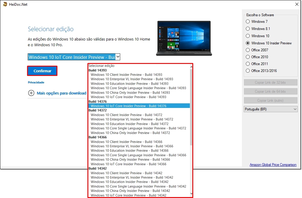Open the Português (BR) language dropdown
Image resolution: width=302 pixels, height=198 pixels.
coord(271,109)
